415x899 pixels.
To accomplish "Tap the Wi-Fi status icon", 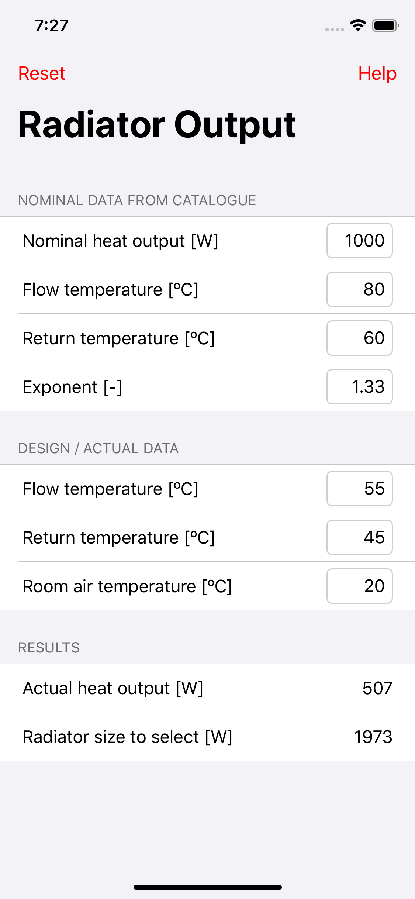I will click(358, 25).
